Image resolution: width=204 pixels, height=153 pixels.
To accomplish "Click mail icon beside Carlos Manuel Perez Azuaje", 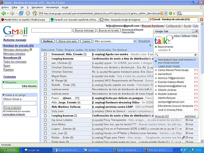I will point(196,70).
